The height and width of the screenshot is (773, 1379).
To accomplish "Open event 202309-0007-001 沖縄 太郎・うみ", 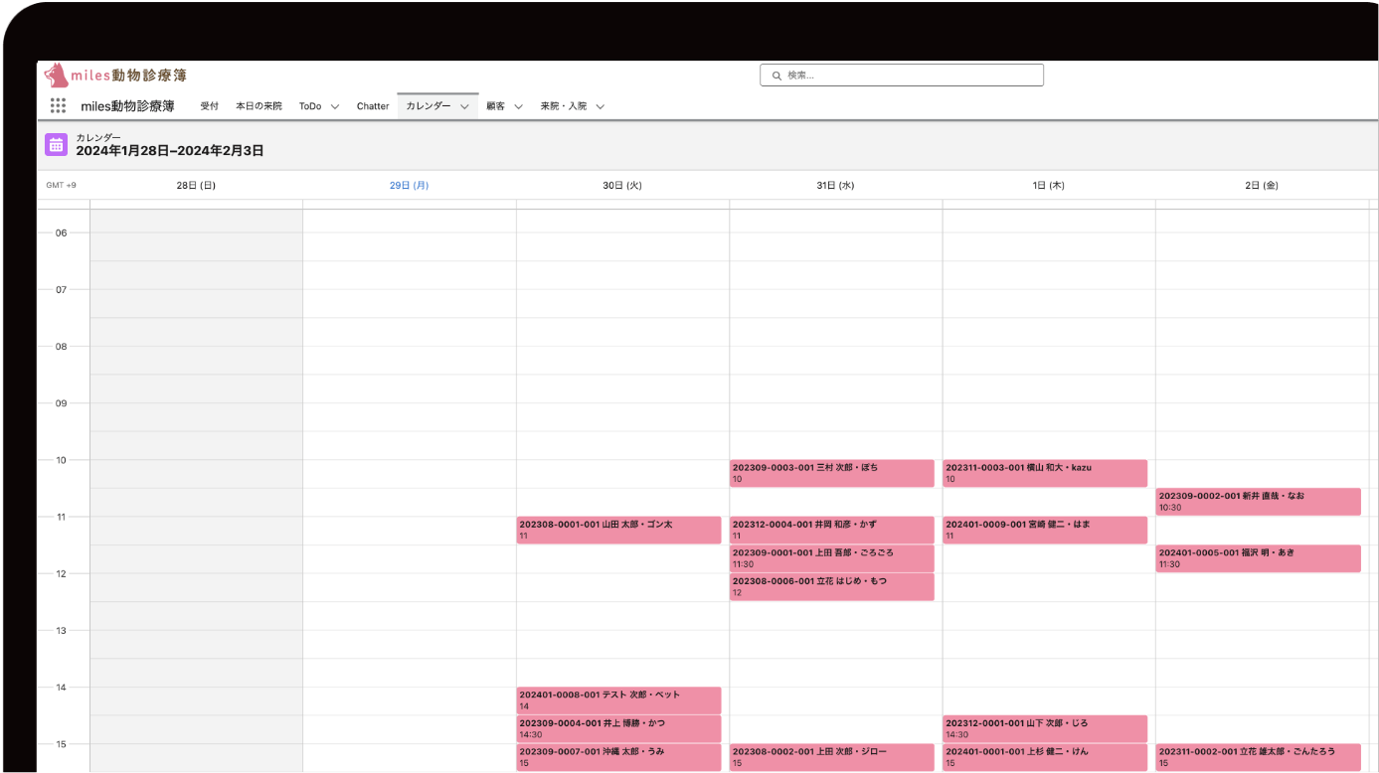I will (x=618, y=758).
